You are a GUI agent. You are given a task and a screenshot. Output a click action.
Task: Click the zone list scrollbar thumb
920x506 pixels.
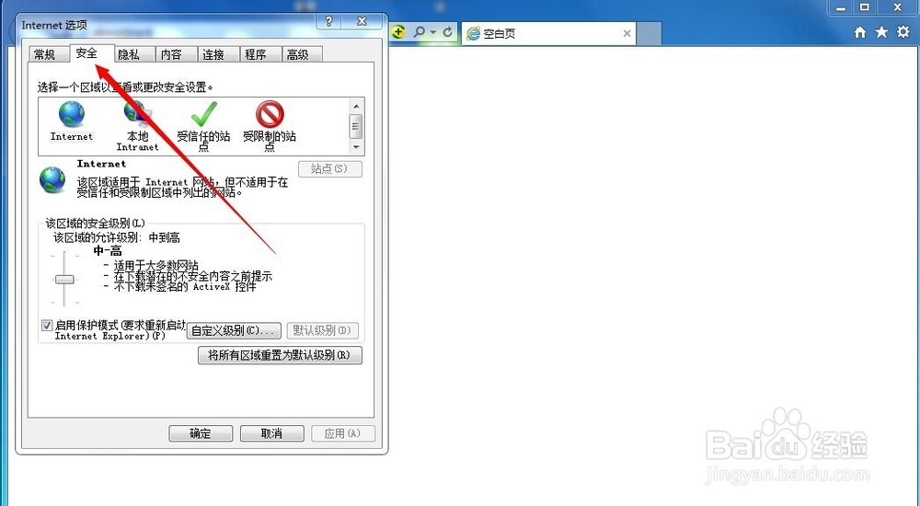coord(355,126)
